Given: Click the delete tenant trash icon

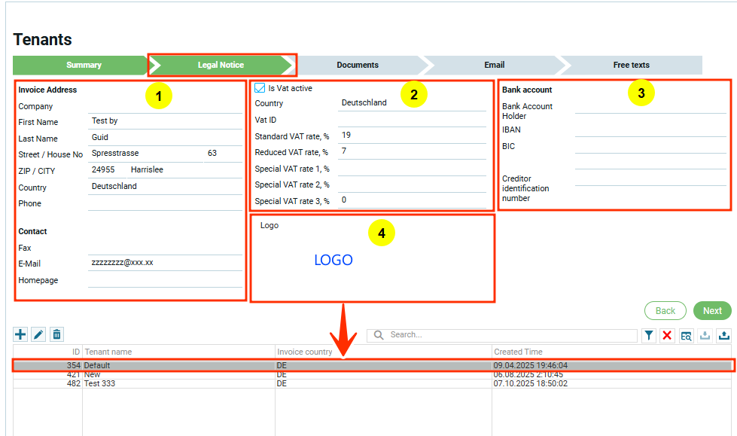Looking at the screenshot, I should [x=56, y=334].
